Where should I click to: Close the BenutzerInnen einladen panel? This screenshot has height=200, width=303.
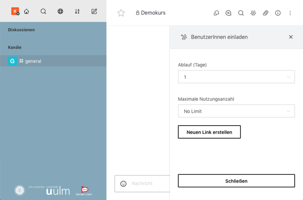tap(291, 37)
